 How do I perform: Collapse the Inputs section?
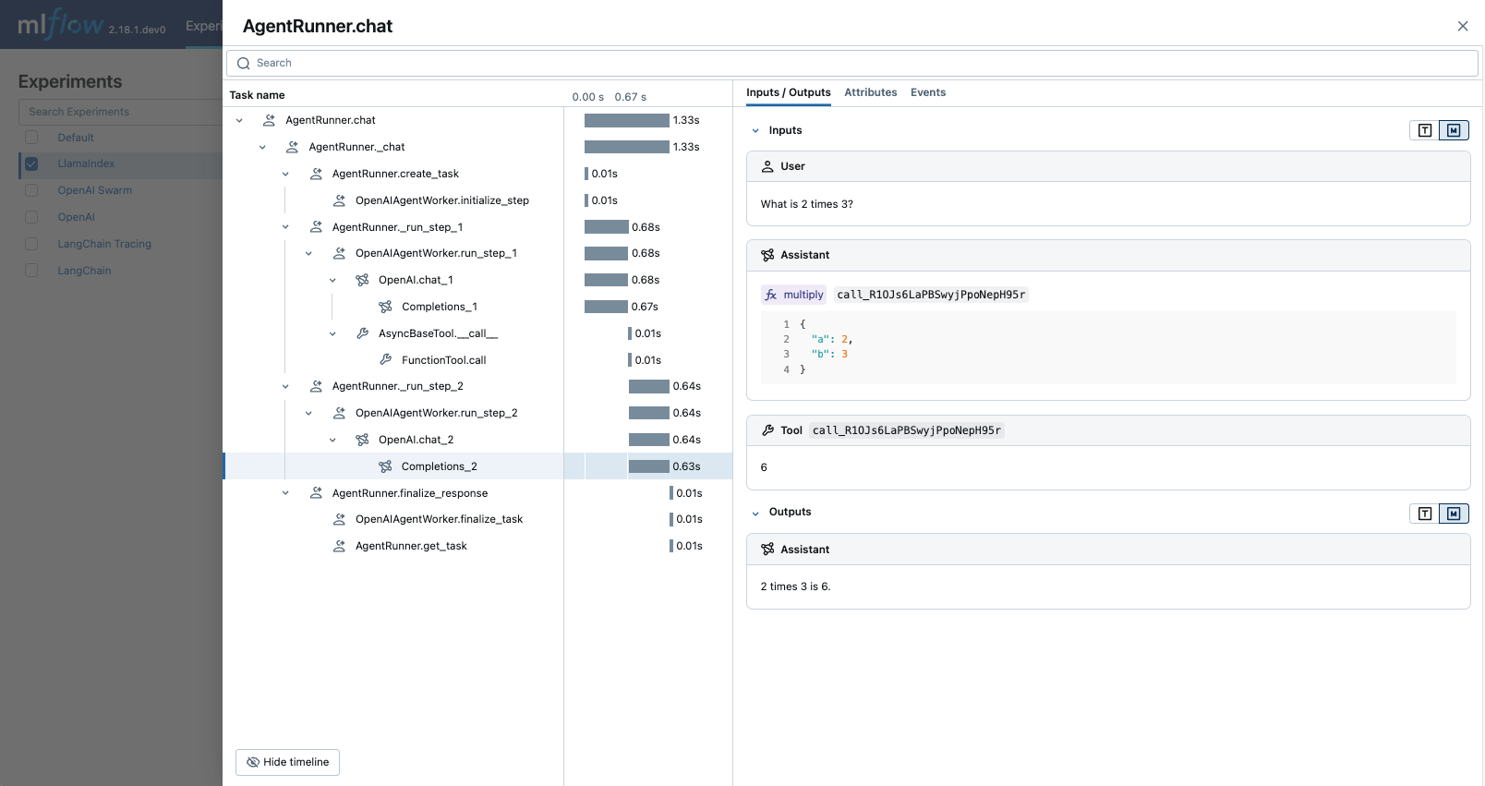pos(755,131)
